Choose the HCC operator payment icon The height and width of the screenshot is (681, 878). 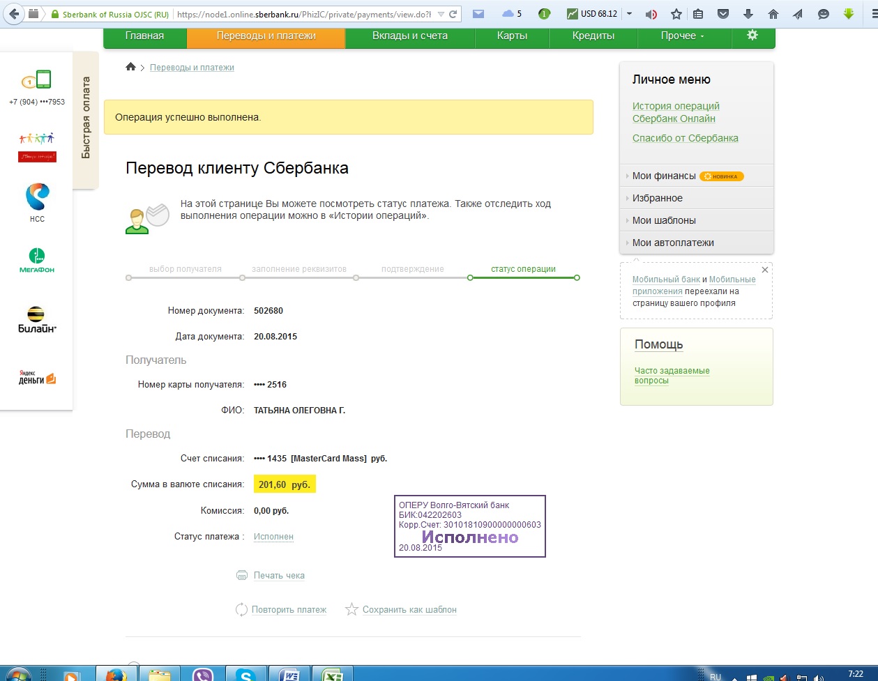(x=37, y=201)
